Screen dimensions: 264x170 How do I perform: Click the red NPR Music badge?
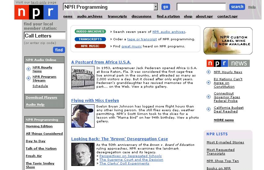[x=90, y=46]
